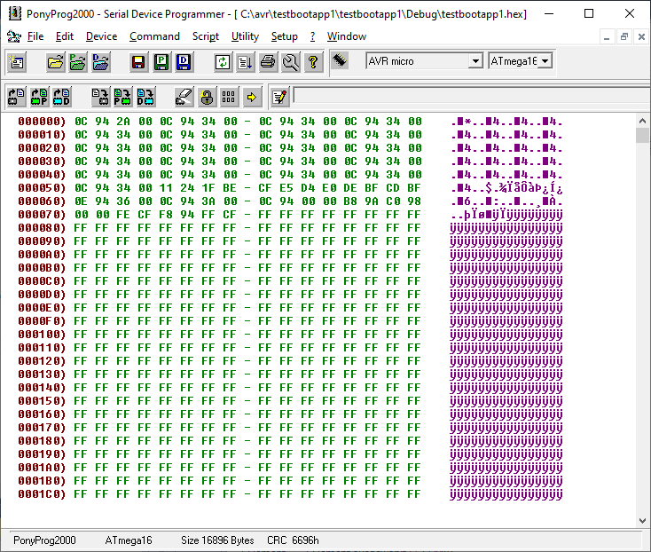This screenshot has height=552, width=651.
Task: Click the scrollbar up arrow
Action: coord(642,121)
